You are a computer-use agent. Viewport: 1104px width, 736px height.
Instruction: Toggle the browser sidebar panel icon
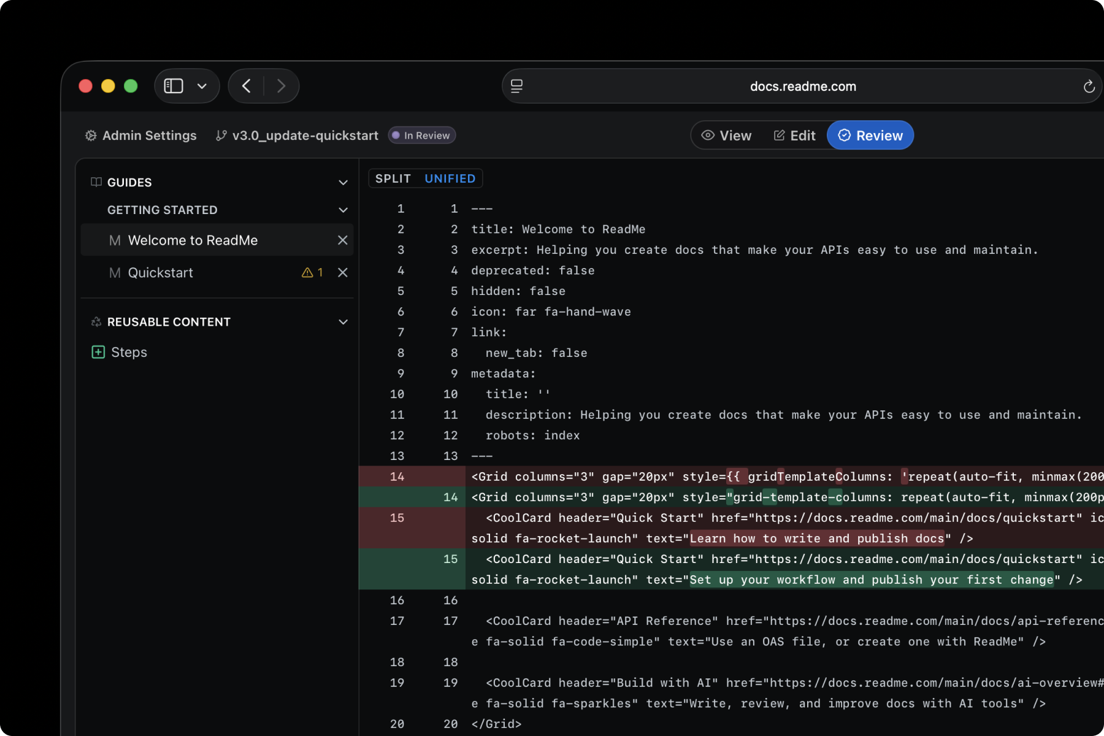174,86
